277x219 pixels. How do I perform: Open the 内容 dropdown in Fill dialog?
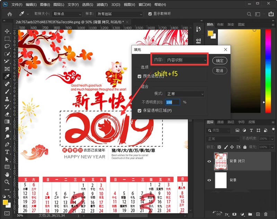pos(186,60)
